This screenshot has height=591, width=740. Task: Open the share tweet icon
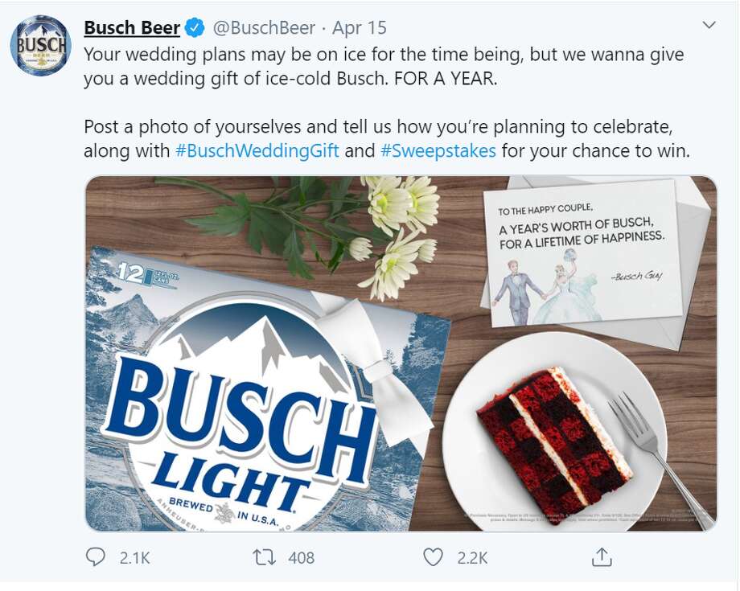602,556
